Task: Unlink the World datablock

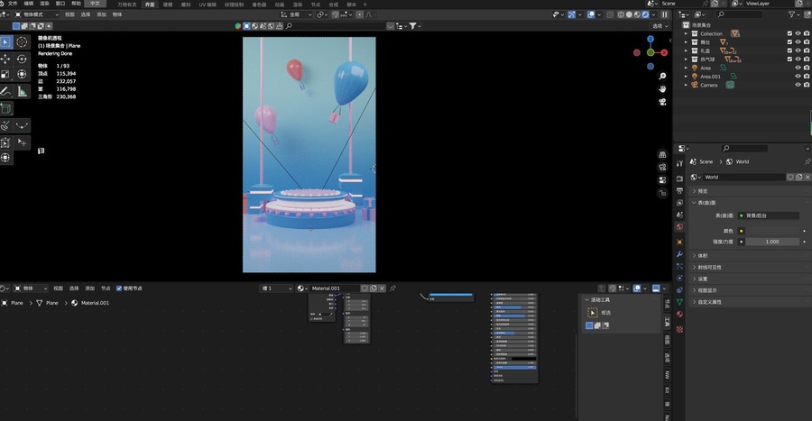Action: tap(807, 177)
